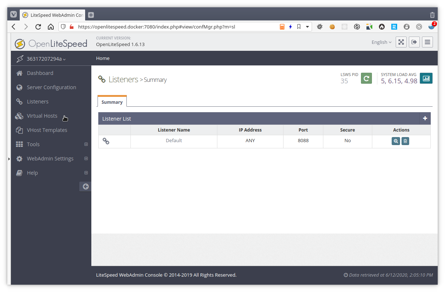
Task: Add a new listener with plus icon
Action: [x=425, y=118]
